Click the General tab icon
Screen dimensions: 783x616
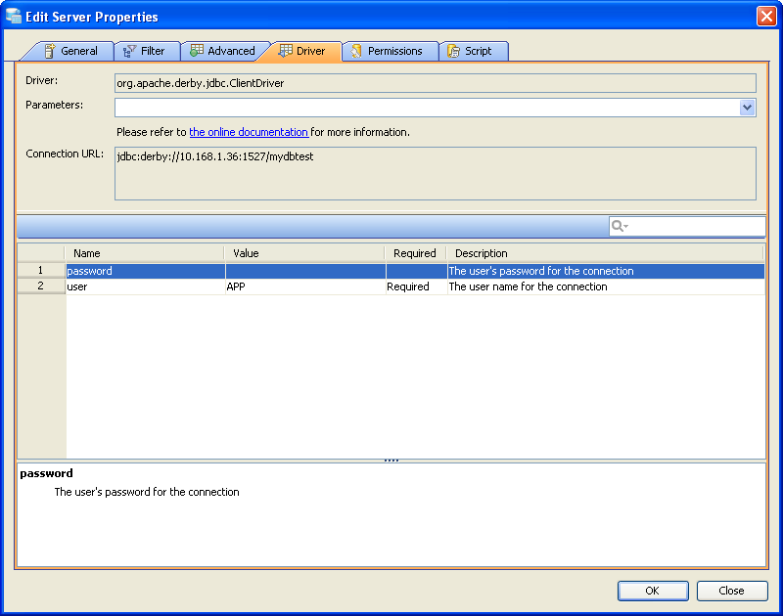pyautogui.click(x=50, y=51)
